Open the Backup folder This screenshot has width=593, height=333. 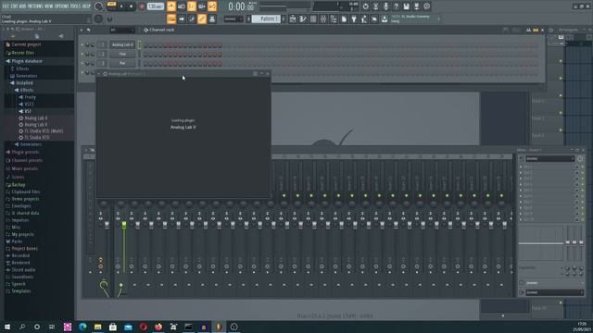[x=19, y=185]
